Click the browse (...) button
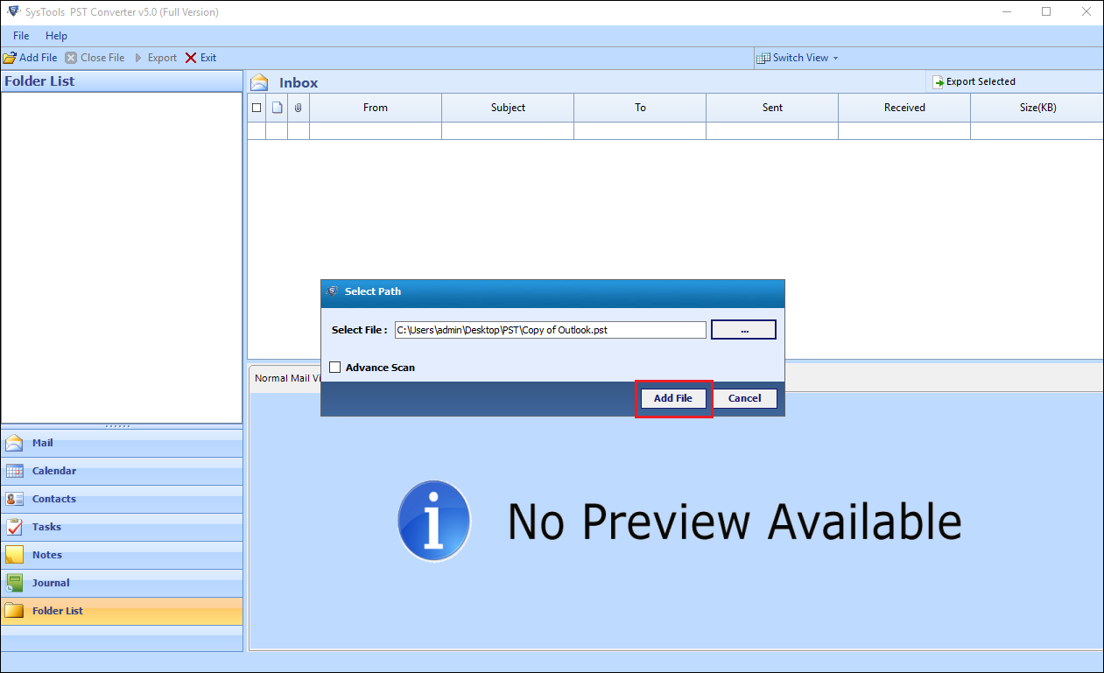 coord(743,330)
